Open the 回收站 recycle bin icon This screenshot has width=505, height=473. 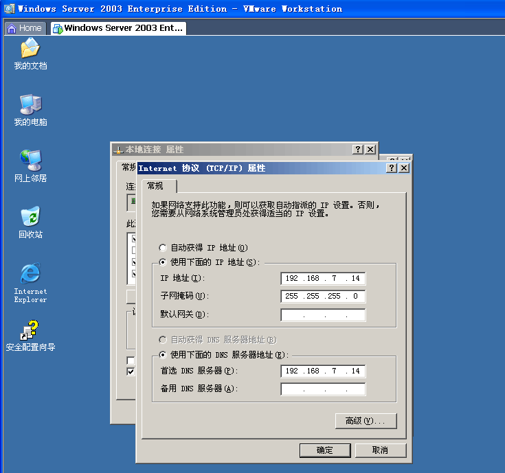(x=30, y=217)
